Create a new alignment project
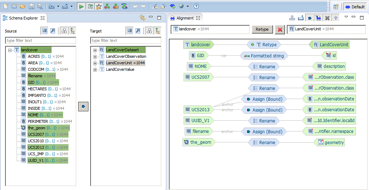 coord(6,7)
